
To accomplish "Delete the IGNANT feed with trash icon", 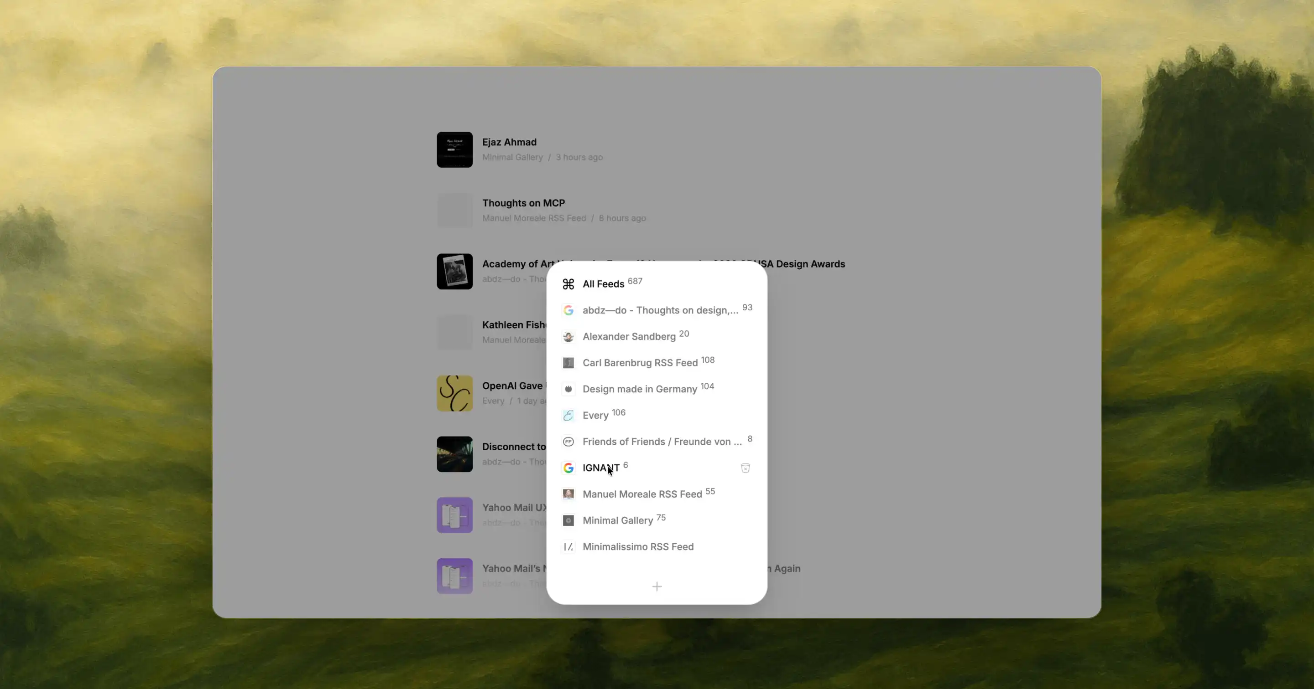I will point(745,468).
